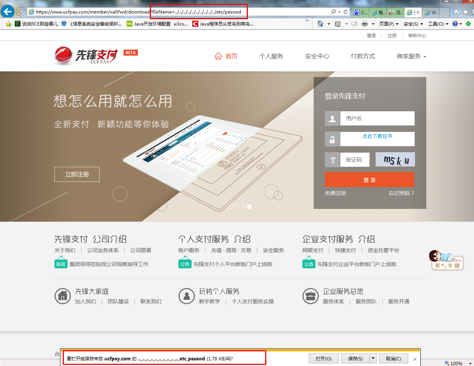474x366 pixels.
Task: Open the 首页 nav item
Action: click(x=226, y=56)
